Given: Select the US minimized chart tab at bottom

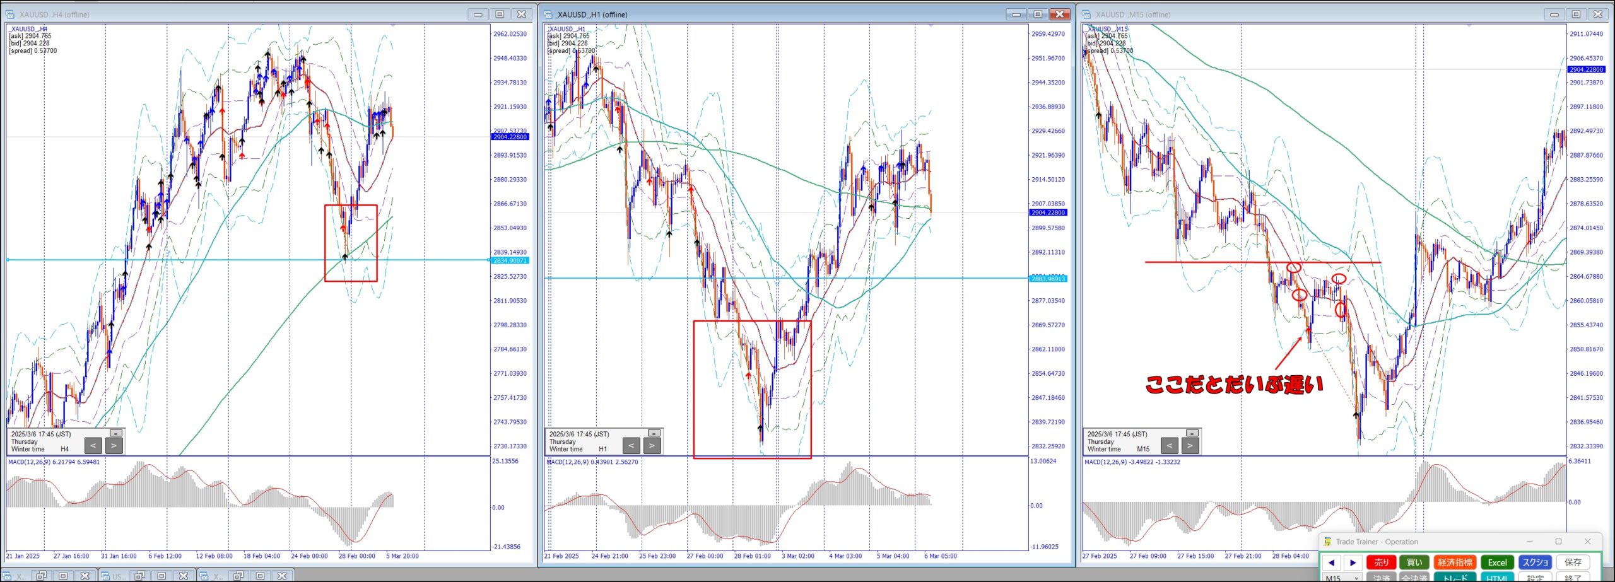Looking at the screenshot, I should click(x=118, y=576).
